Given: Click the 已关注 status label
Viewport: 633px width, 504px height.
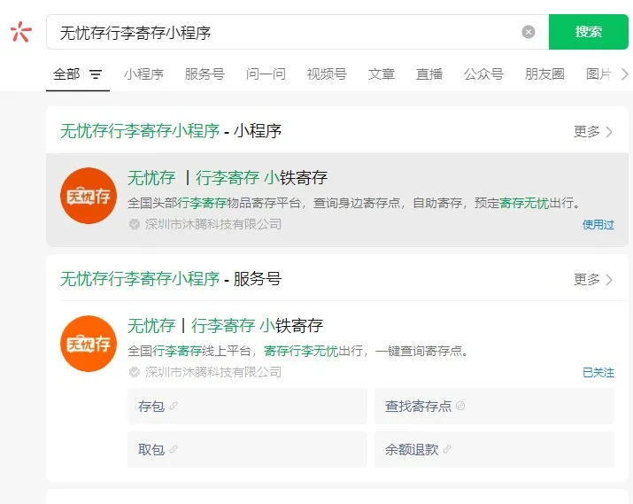Looking at the screenshot, I should [598, 372].
